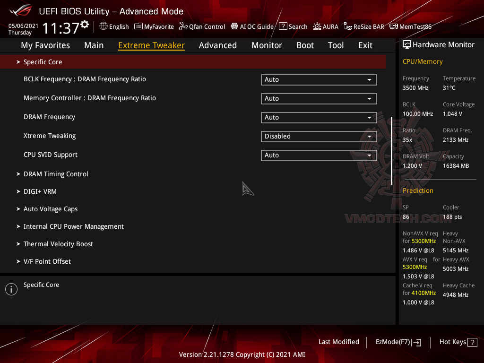Click the 11:37 clock display
Image resolution: width=484 pixels, height=363 pixels.
pyautogui.click(x=61, y=28)
